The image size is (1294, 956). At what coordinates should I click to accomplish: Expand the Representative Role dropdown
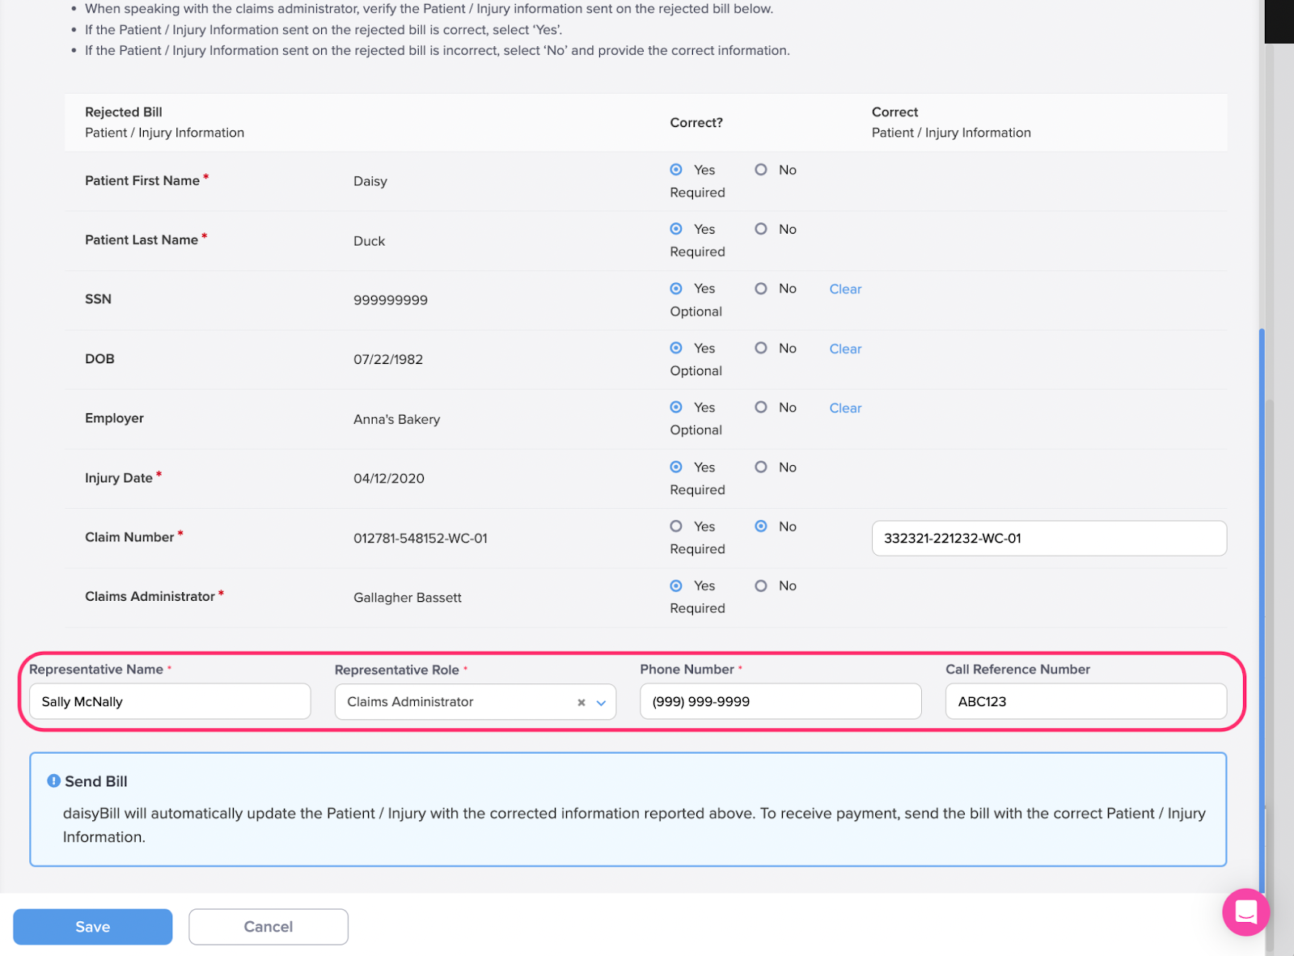(x=601, y=703)
